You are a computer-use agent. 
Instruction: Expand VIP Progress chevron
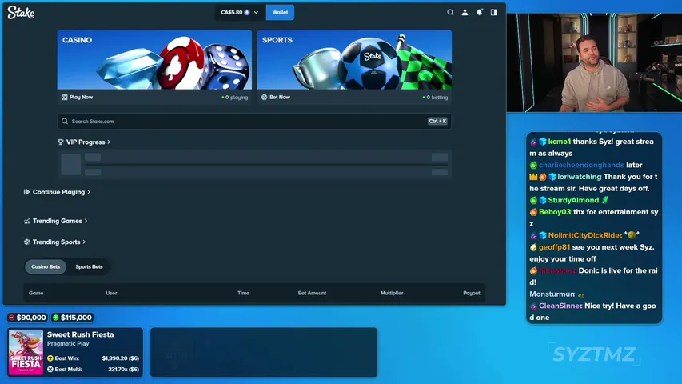(x=109, y=142)
